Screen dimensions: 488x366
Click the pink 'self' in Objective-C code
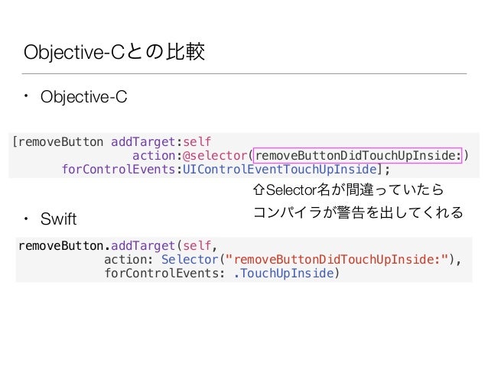(x=197, y=142)
